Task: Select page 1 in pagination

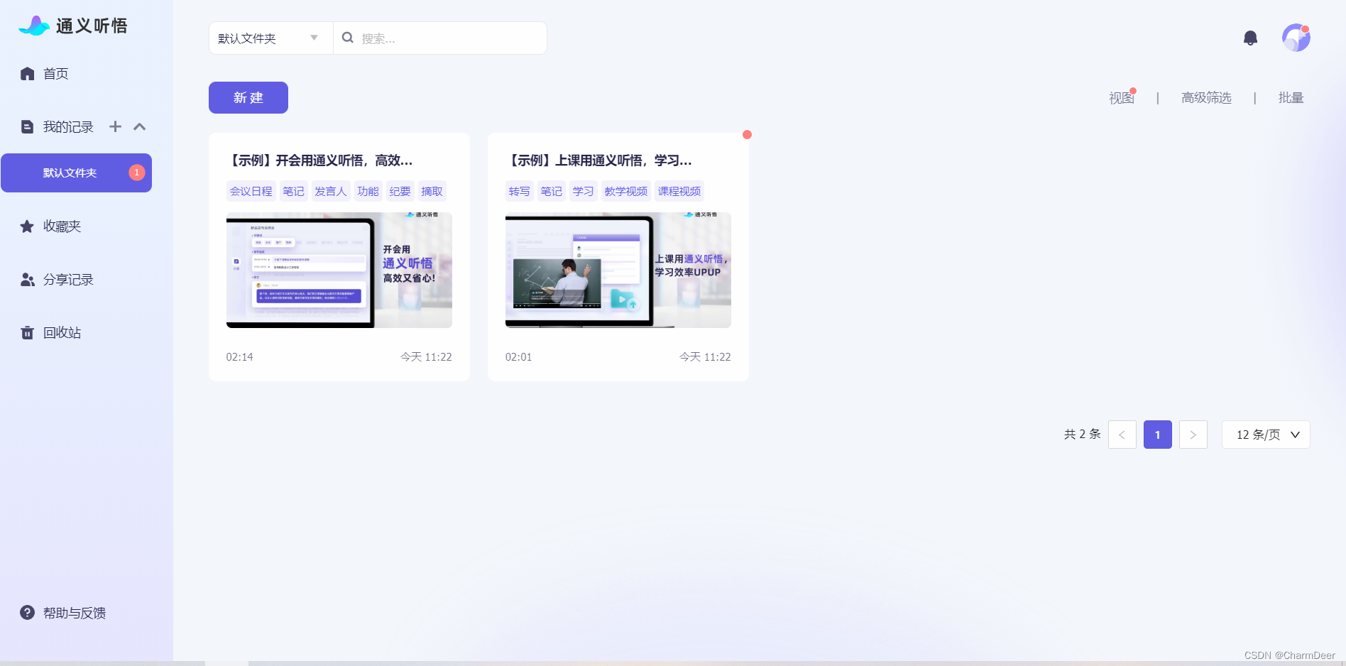Action: (1157, 435)
